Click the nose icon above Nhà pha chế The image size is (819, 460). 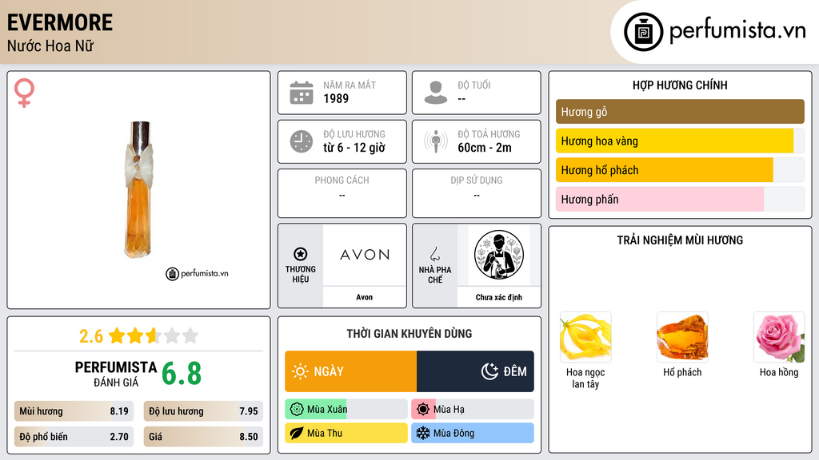point(434,254)
